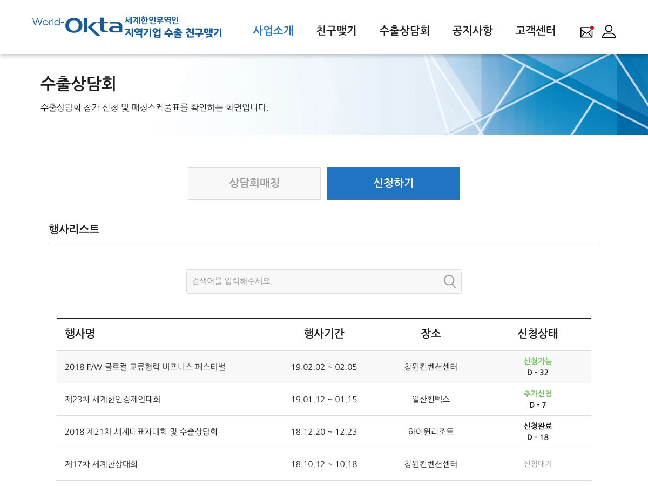This screenshot has width=648, height=486.
Task: Open 2018 제21차 세계대표자대회 및 수출상담회 event
Action: click(x=141, y=432)
